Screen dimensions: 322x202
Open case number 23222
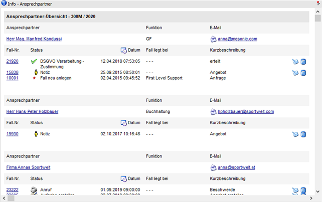click(12, 190)
